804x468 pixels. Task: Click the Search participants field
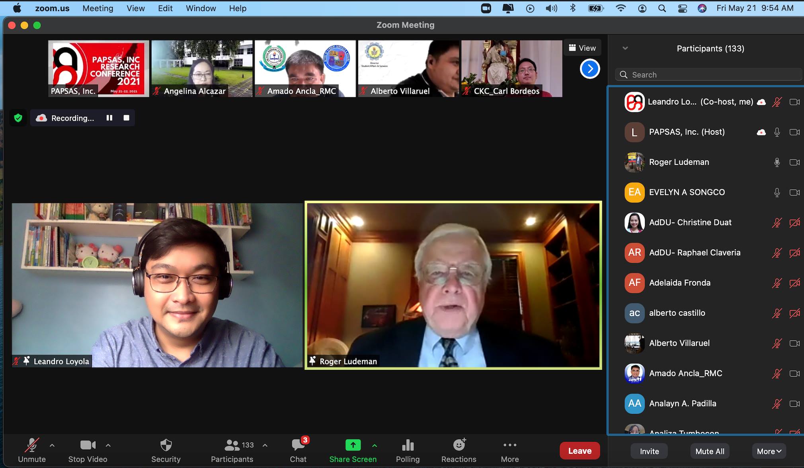point(709,75)
